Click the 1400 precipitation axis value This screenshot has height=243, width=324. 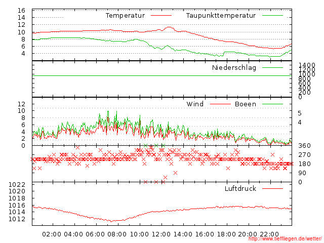click(307, 66)
